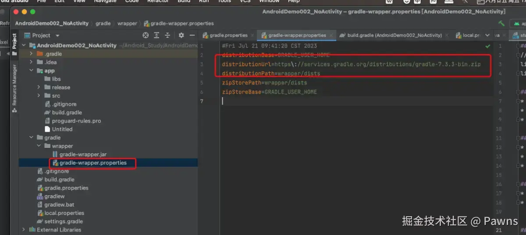Select app's .gitignore file
The width and height of the screenshot is (526, 235).
(61, 104)
